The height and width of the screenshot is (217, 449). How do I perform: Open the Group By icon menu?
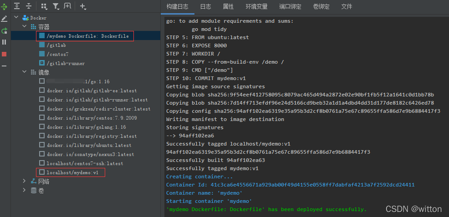pos(44,6)
